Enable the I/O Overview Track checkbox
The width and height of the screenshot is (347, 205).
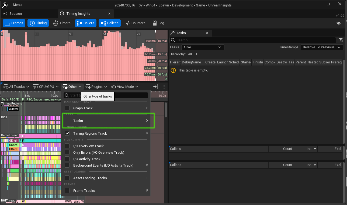(x=67, y=146)
